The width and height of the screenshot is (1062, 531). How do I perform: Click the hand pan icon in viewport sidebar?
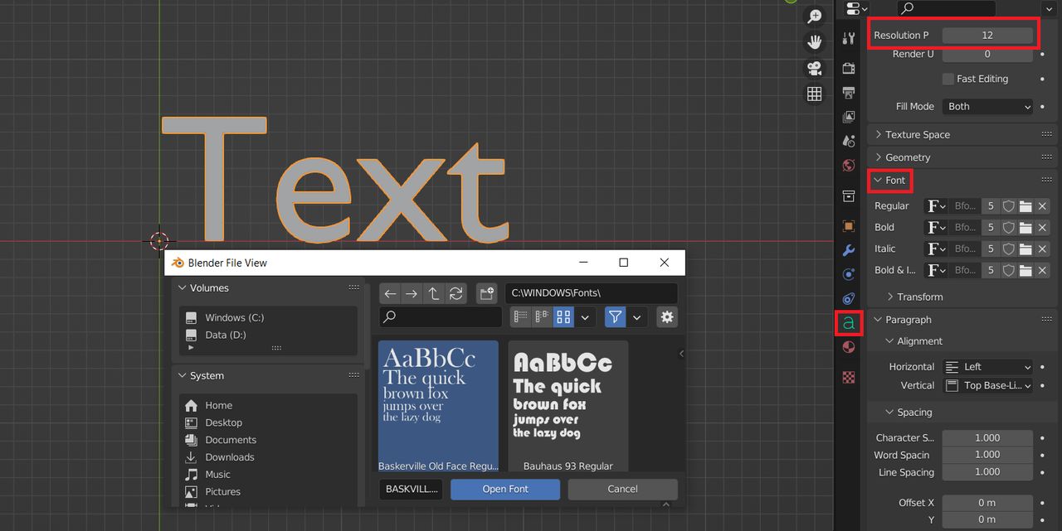[814, 41]
